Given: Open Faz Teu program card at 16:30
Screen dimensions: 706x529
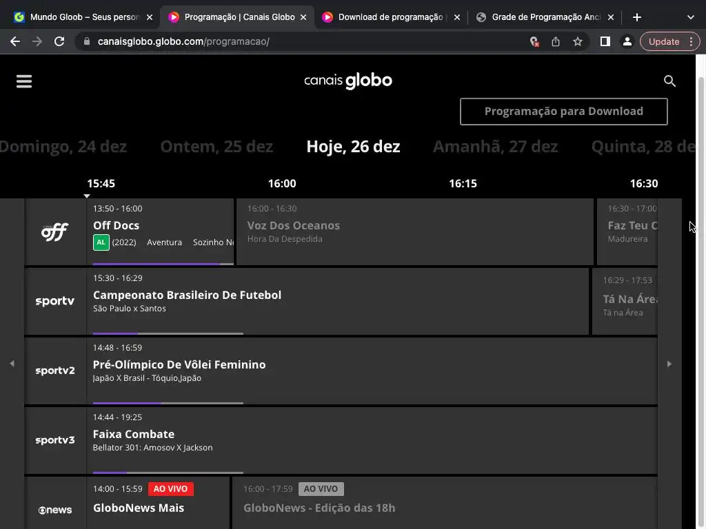Looking at the screenshot, I should 627,231.
